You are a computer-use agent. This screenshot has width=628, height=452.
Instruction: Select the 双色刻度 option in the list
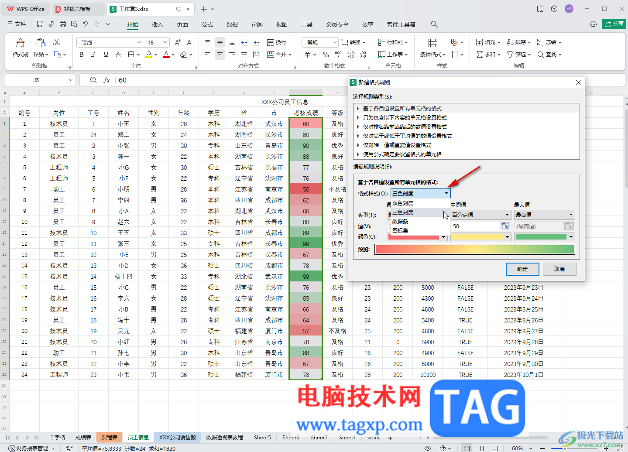tap(403, 203)
